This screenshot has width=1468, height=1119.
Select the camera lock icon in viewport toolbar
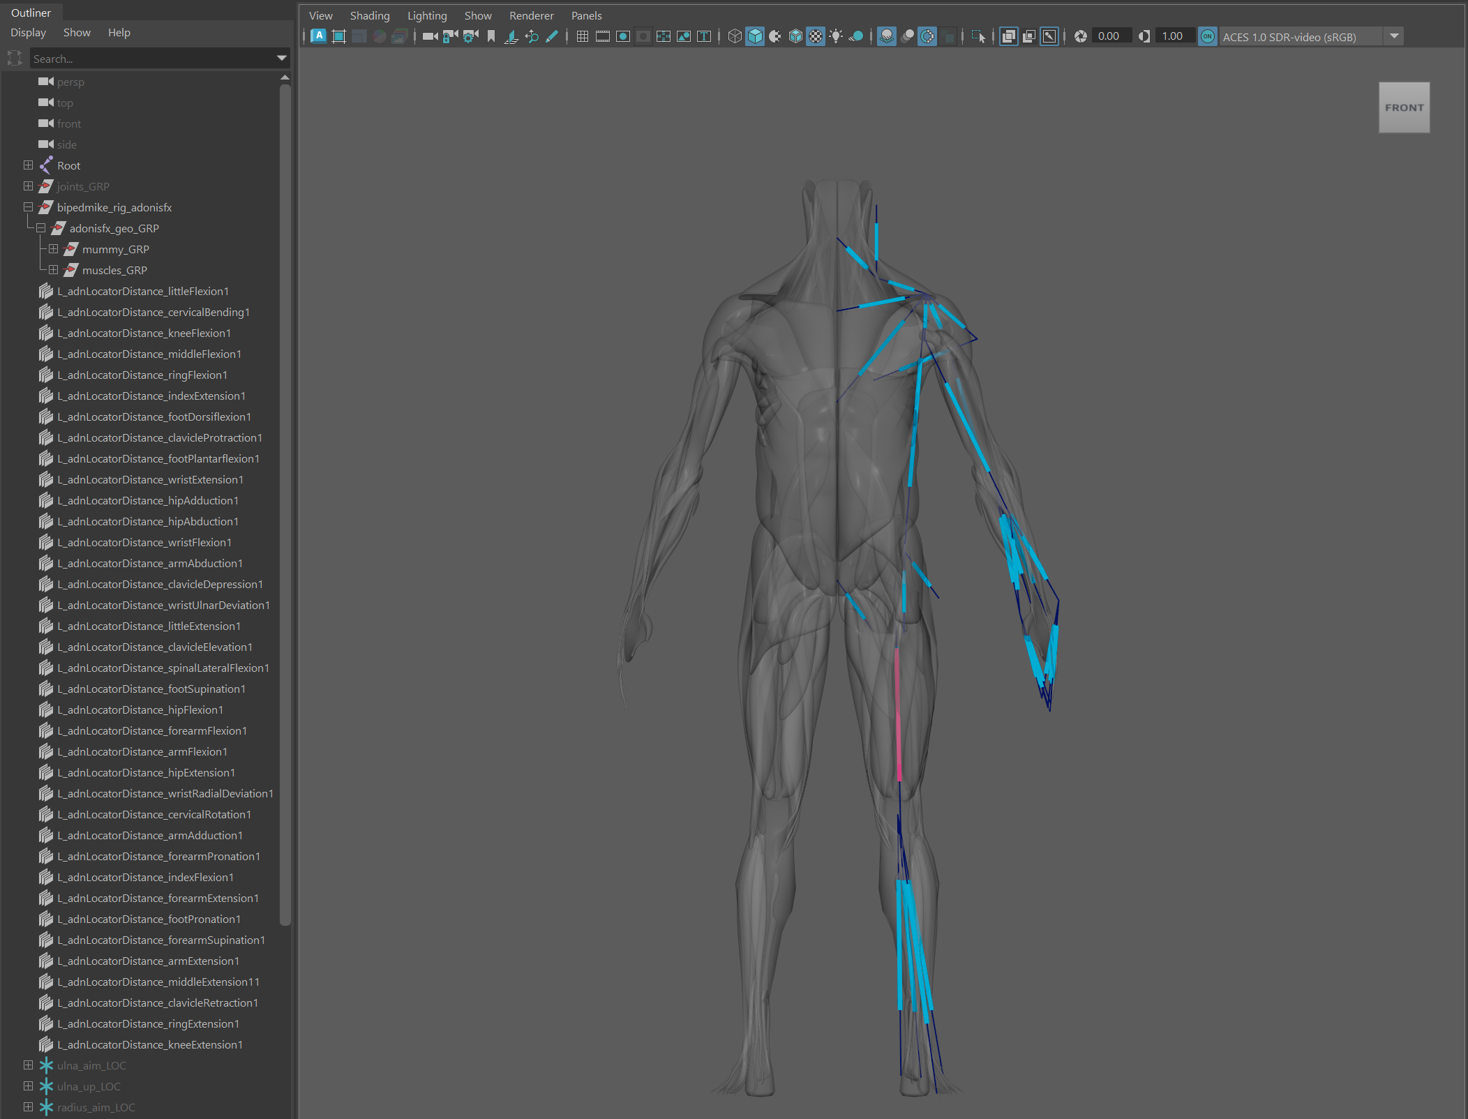(449, 36)
